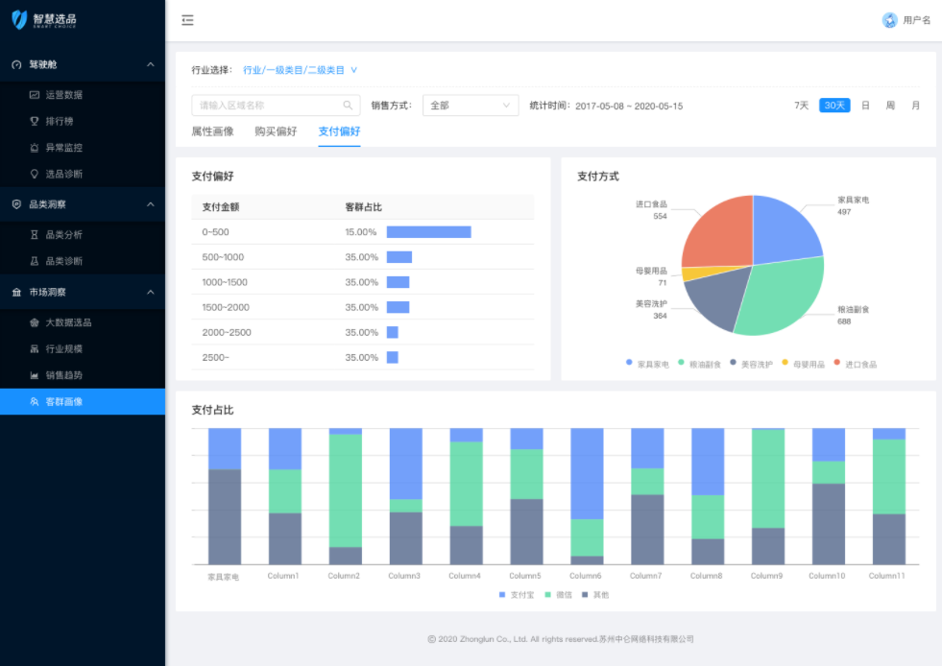942x666 pixels.
Task: Open 排行榜 trophy menu item
Action: point(59,121)
